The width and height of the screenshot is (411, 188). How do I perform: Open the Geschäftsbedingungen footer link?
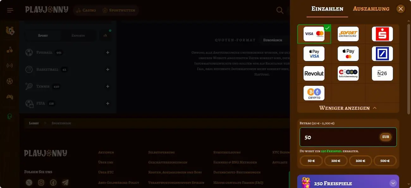168,162
